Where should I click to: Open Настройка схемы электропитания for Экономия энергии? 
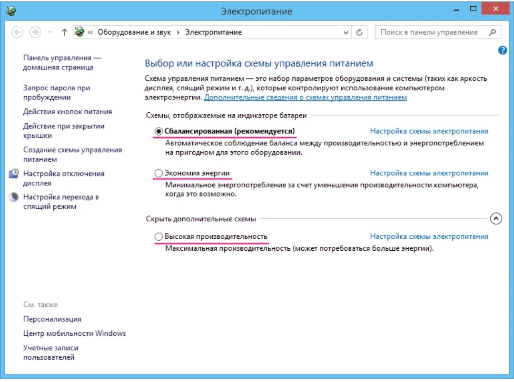[429, 173]
